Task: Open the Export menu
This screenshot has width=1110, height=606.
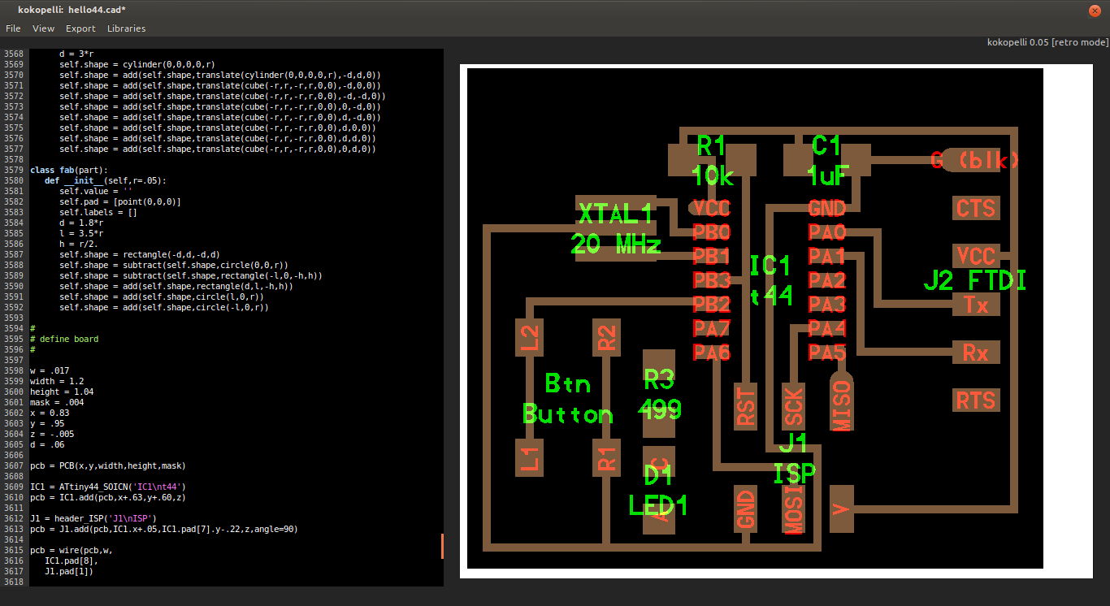Action: (x=80, y=28)
